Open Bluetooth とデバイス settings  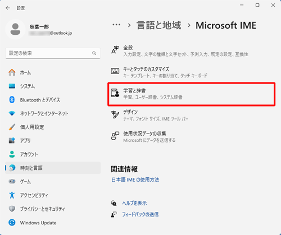coord(53,100)
